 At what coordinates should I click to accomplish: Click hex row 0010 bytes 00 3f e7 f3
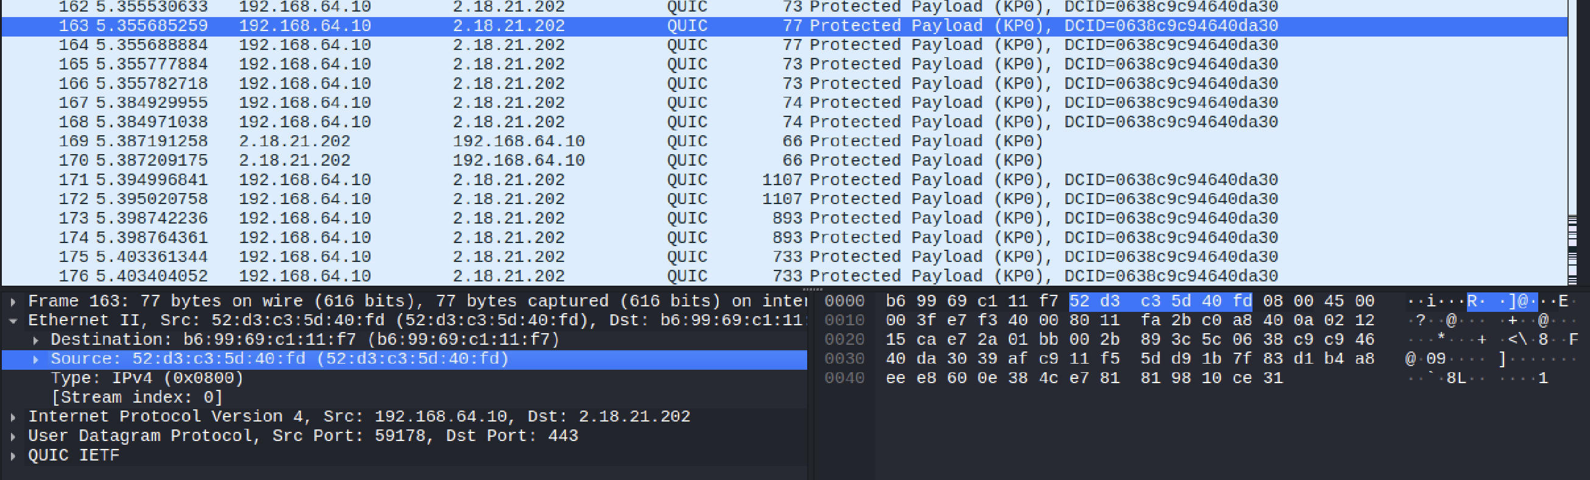click(x=941, y=320)
